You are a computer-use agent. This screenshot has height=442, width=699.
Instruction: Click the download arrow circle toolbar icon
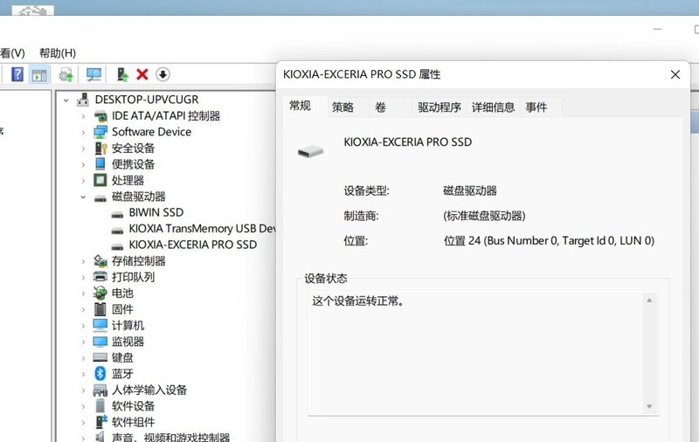(x=163, y=74)
